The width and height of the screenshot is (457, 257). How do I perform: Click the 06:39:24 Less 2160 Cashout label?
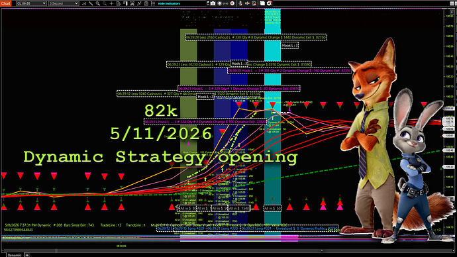(x=256, y=38)
